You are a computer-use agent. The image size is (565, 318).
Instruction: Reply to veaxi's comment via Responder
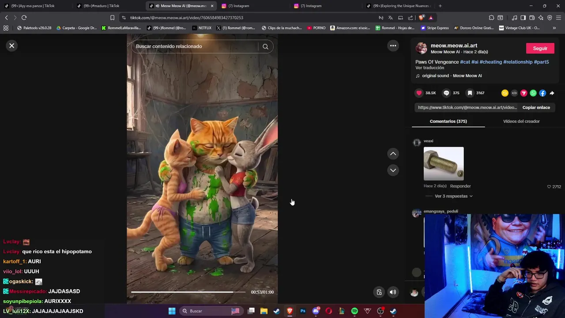click(460, 186)
